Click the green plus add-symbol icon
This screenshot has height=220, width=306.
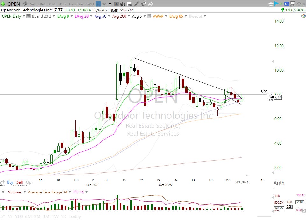[3, 4]
